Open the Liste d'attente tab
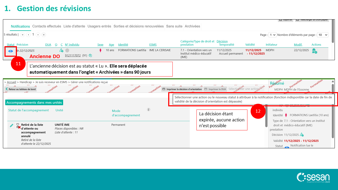The image size is (338, 190). pos(74,26)
